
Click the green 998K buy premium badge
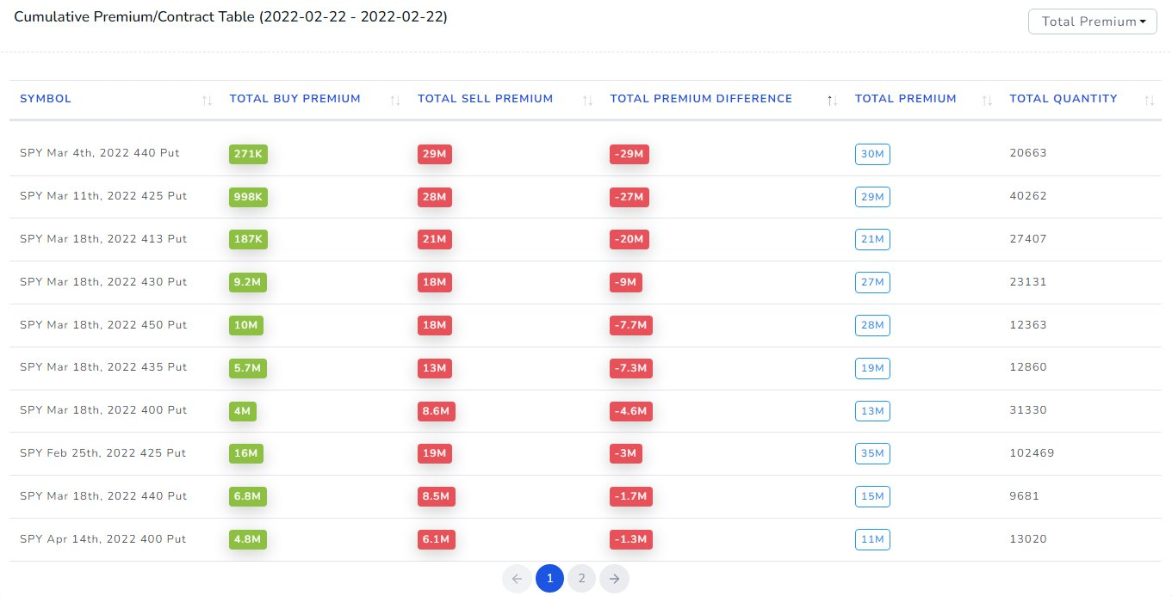[248, 197]
